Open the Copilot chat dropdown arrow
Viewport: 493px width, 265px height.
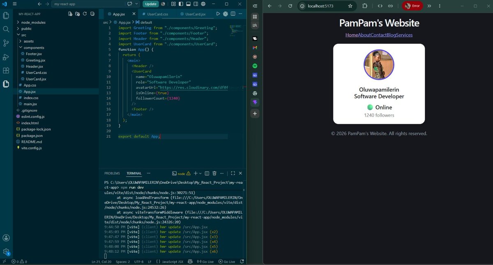click(x=138, y=4)
